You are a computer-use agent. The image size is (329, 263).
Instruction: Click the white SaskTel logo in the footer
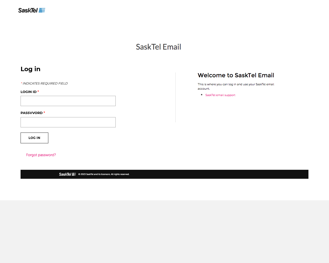pyautogui.click(x=67, y=174)
